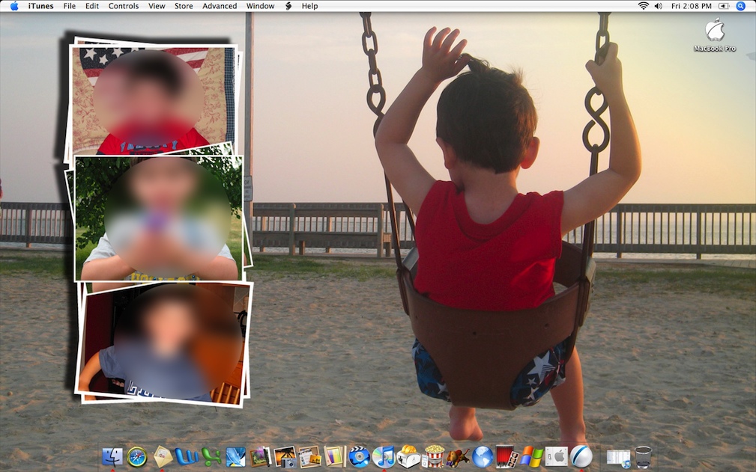Click the iTunes icon in the Dock
The height and width of the screenshot is (472, 756).
click(384, 456)
